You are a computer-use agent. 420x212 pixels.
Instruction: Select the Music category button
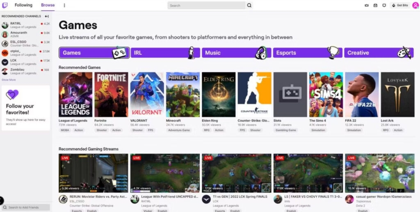coord(237,53)
